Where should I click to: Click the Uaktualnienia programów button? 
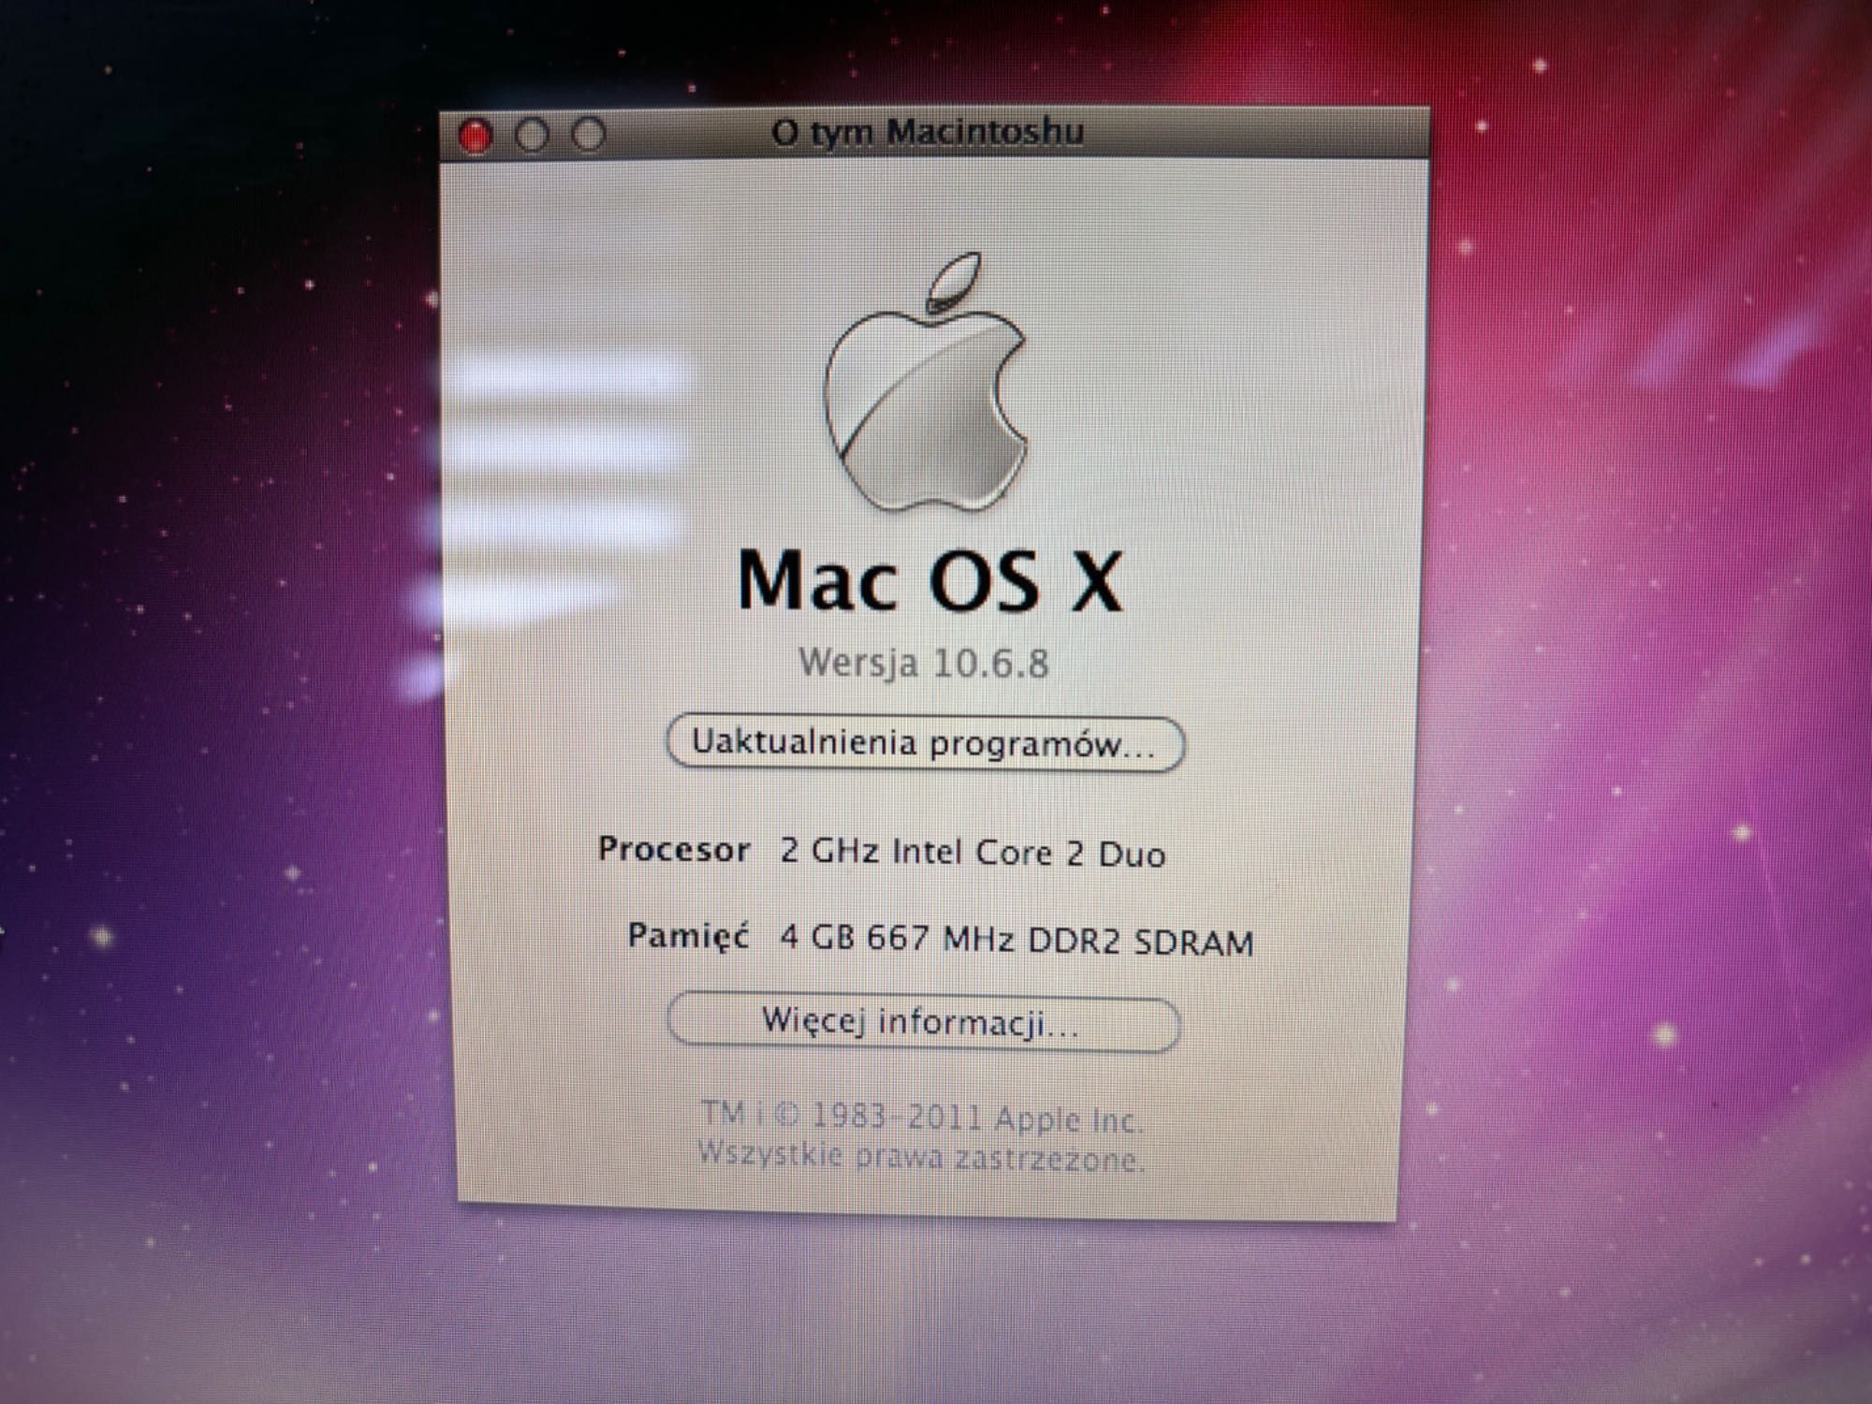pos(925,744)
